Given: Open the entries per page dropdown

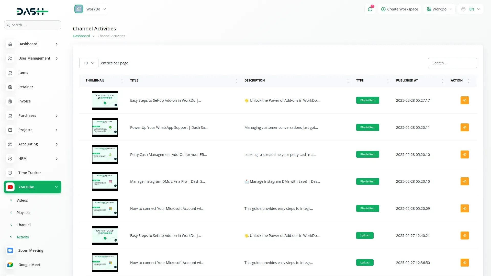Looking at the screenshot, I should (88, 63).
